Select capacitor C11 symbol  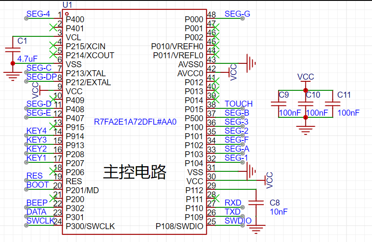(x=333, y=104)
